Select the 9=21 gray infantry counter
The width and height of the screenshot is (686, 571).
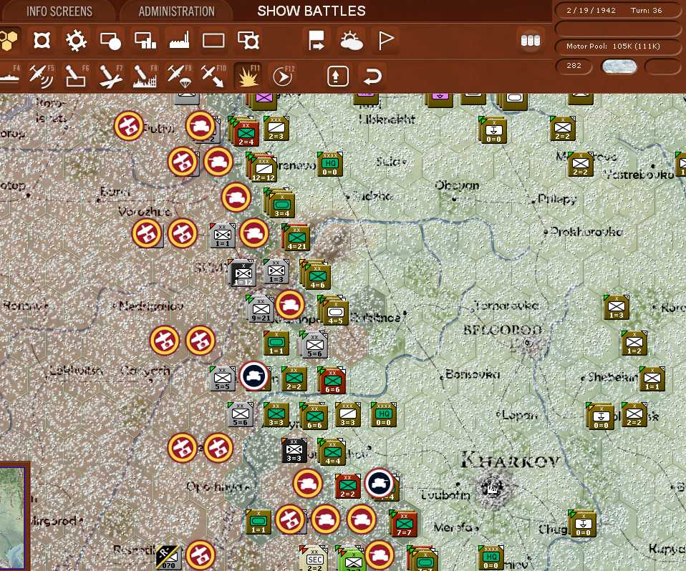[x=261, y=310]
